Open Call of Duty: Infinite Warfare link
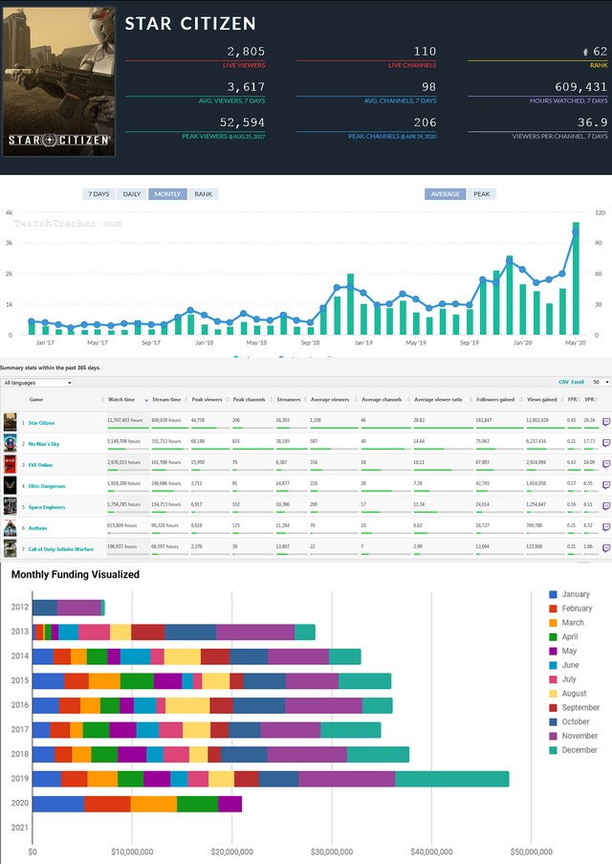Screen dimensions: 612x864 (x=60, y=549)
